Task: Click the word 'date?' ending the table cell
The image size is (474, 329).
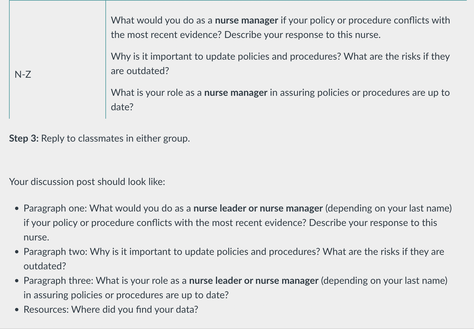Action: 122,107
